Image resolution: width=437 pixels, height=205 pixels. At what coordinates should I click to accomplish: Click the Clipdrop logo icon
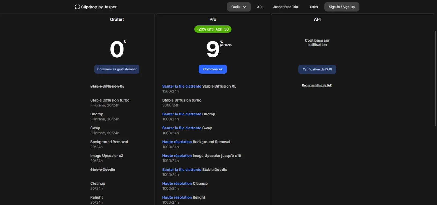point(77,7)
